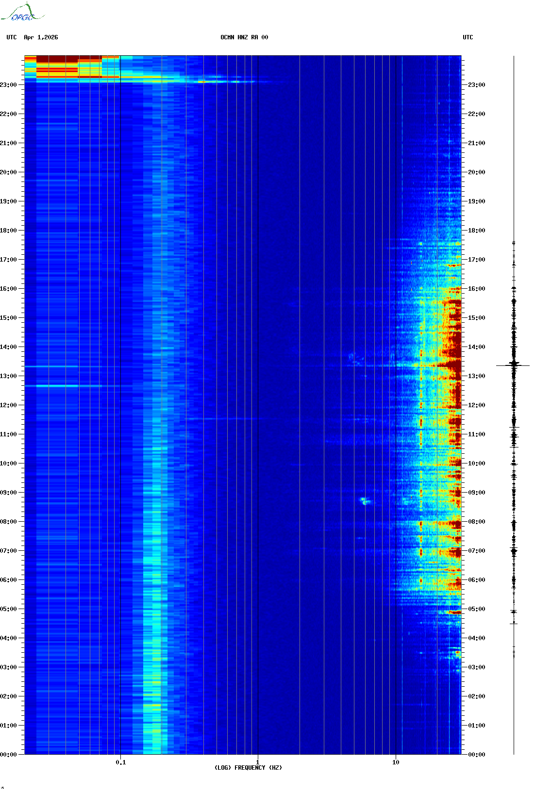Click the left axis 00:00 time label
Screen dimensions: 535x793
pyautogui.click(x=8, y=755)
